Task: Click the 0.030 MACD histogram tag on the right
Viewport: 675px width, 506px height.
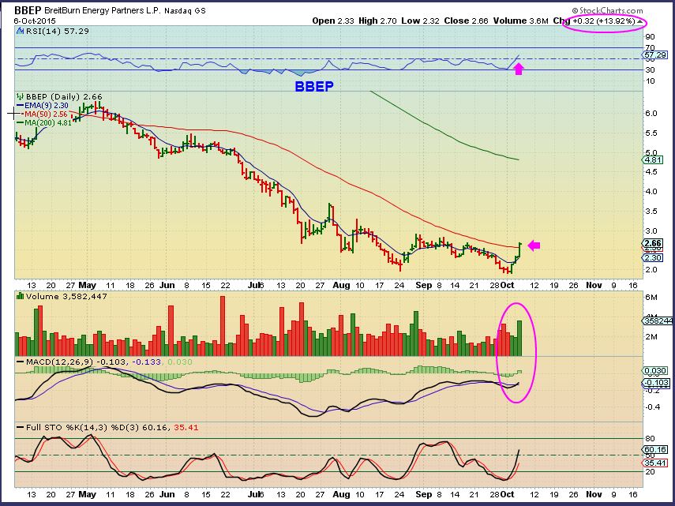Action: pyautogui.click(x=655, y=370)
